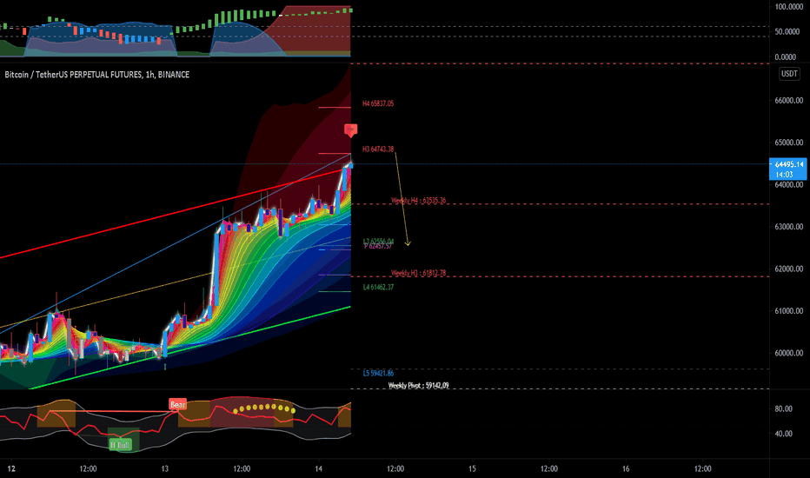
Task: Click the 62000.00 price axis value
Action: pyautogui.click(x=789, y=269)
